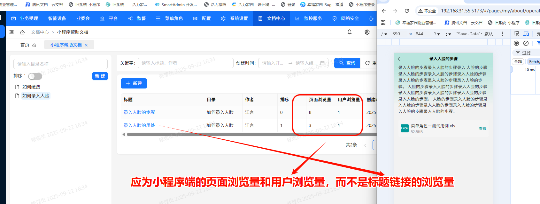Toggle the network filter funnel icon
The width and height of the screenshot is (540, 204).
pos(538,43)
